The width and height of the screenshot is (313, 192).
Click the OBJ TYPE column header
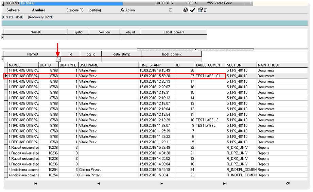pos(68,65)
